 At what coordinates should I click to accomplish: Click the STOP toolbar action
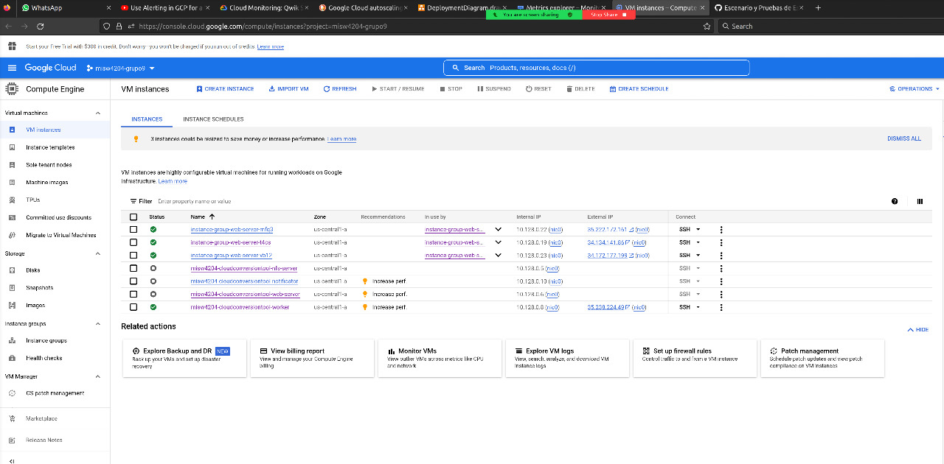(x=451, y=88)
